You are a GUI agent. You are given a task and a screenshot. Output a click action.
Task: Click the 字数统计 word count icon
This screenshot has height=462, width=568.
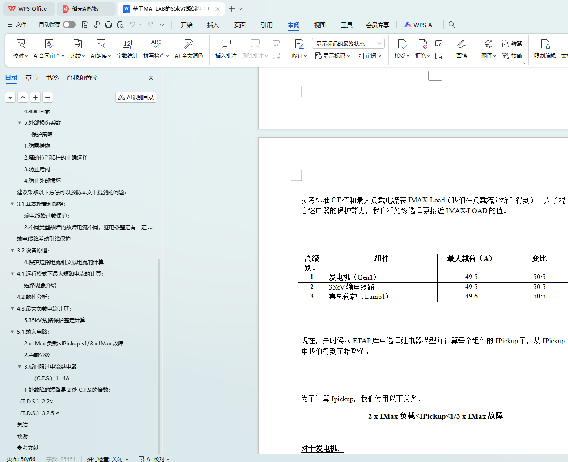tap(127, 48)
